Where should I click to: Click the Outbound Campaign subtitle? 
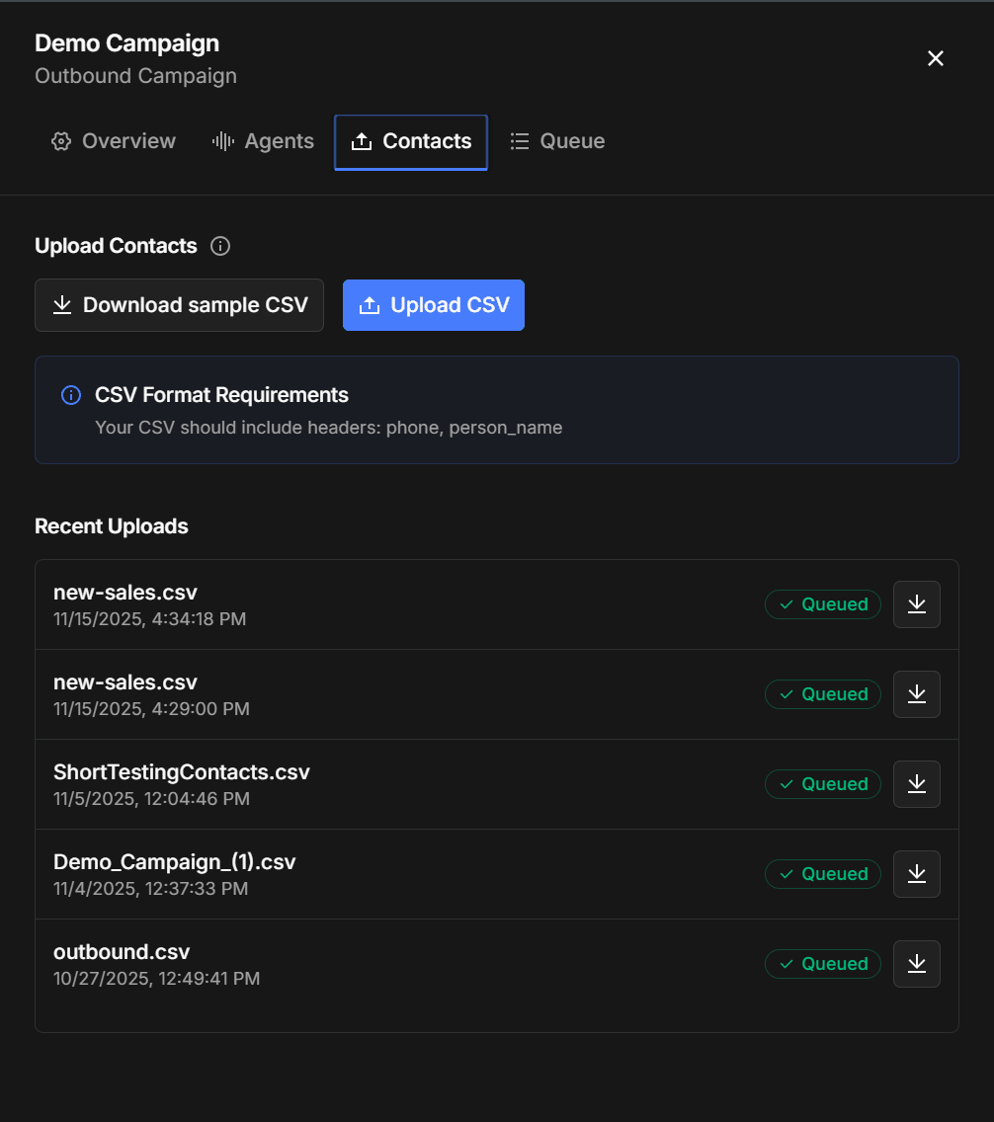point(136,76)
